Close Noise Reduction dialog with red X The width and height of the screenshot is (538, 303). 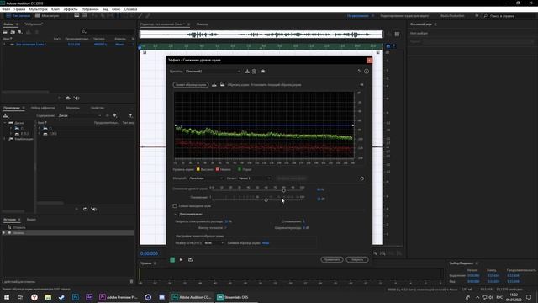click(369, 60)
